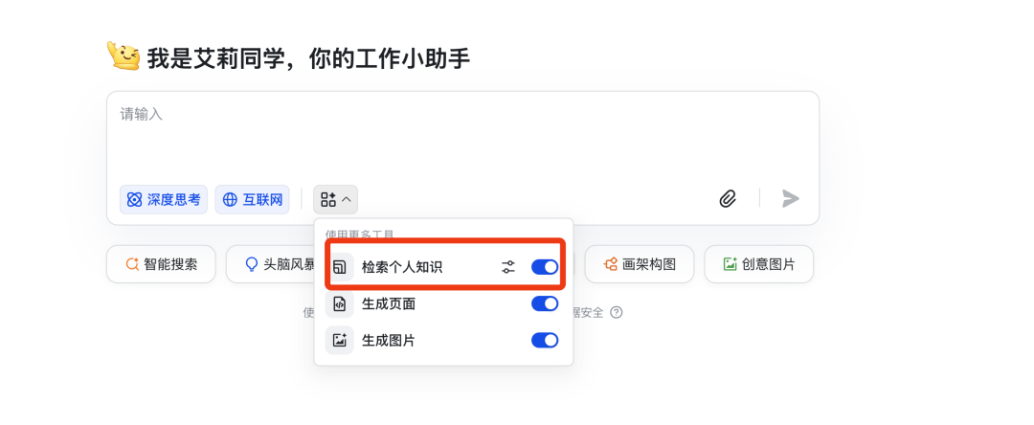Click the 智能搜索 shortcut button
Screen dimensions: 1034x425
point(161,264)
